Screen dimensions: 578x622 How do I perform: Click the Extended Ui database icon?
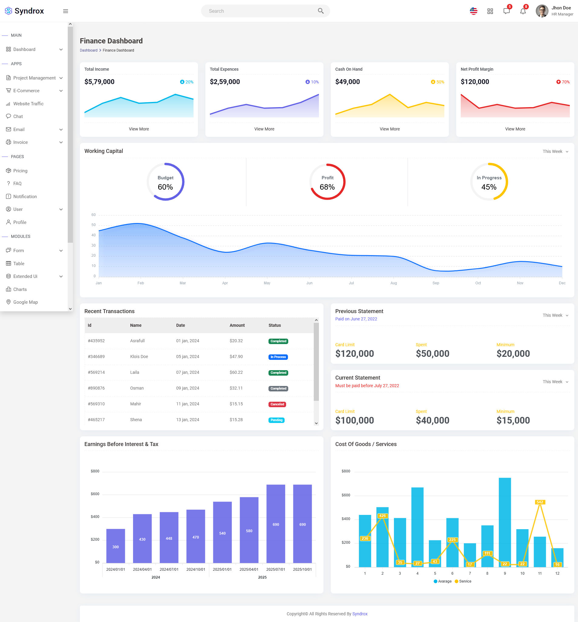(x=9, y=276)
